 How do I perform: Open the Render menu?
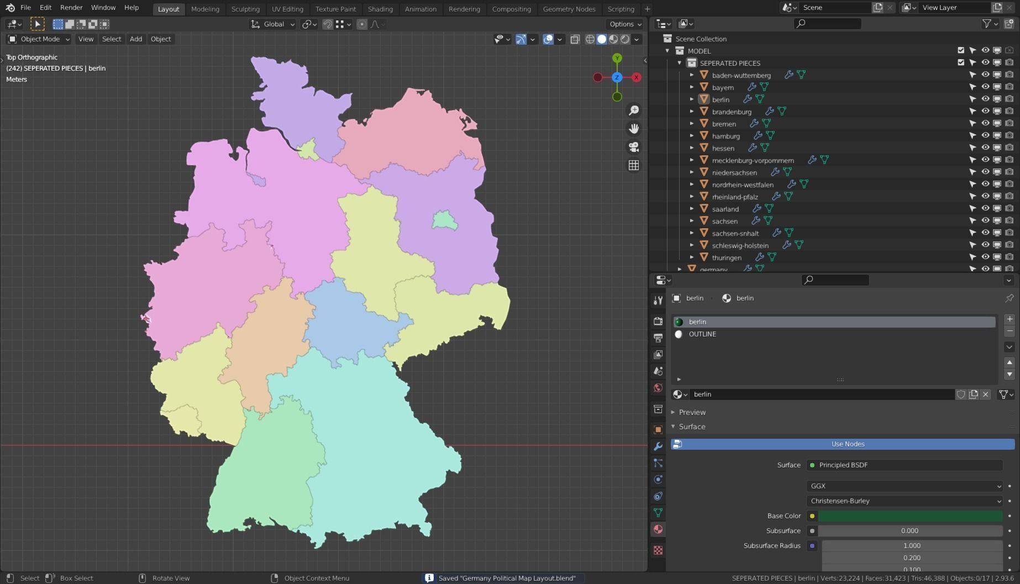(71, 8)
